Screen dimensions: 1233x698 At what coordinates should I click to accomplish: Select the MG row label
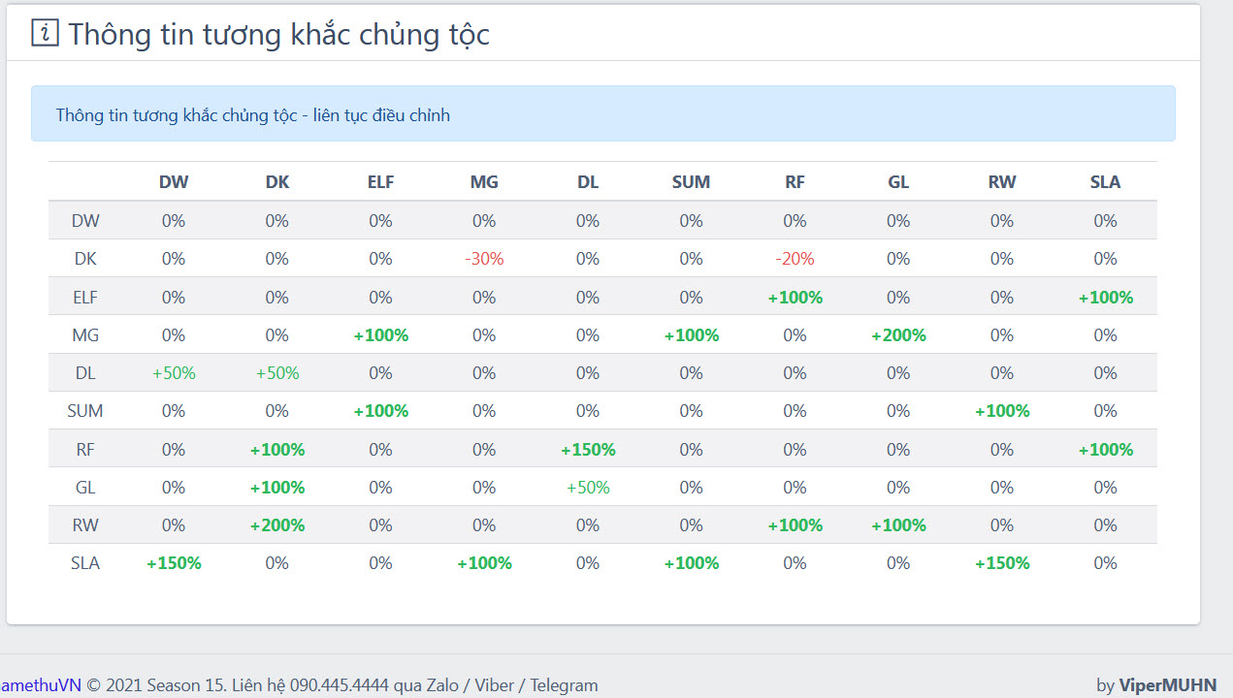(x=85, y=335)
